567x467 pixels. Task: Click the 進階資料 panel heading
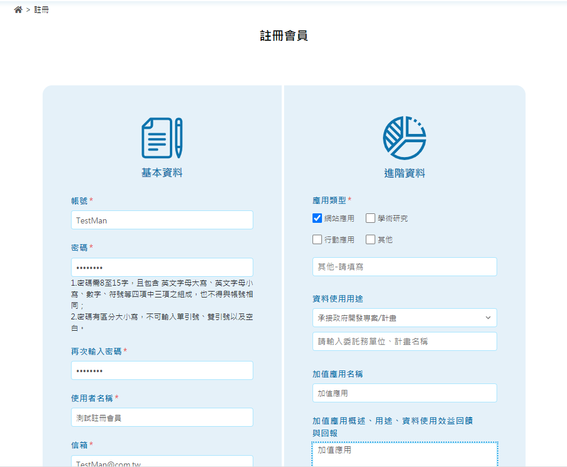[404, 172]
